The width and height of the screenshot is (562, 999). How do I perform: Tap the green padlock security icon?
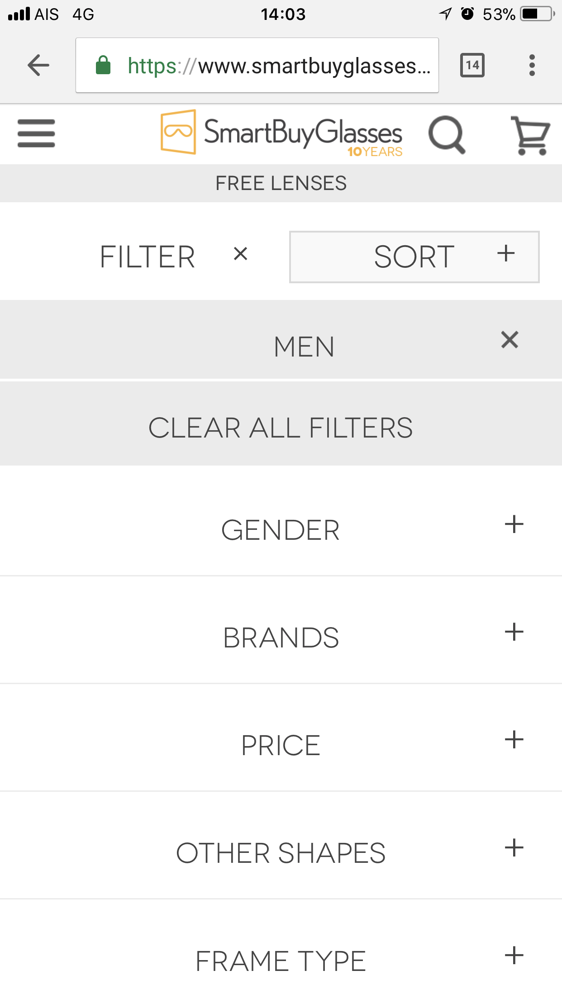(103, 66)
